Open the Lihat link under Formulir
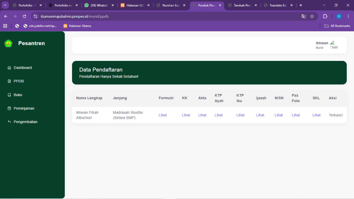 coord(163,115)
